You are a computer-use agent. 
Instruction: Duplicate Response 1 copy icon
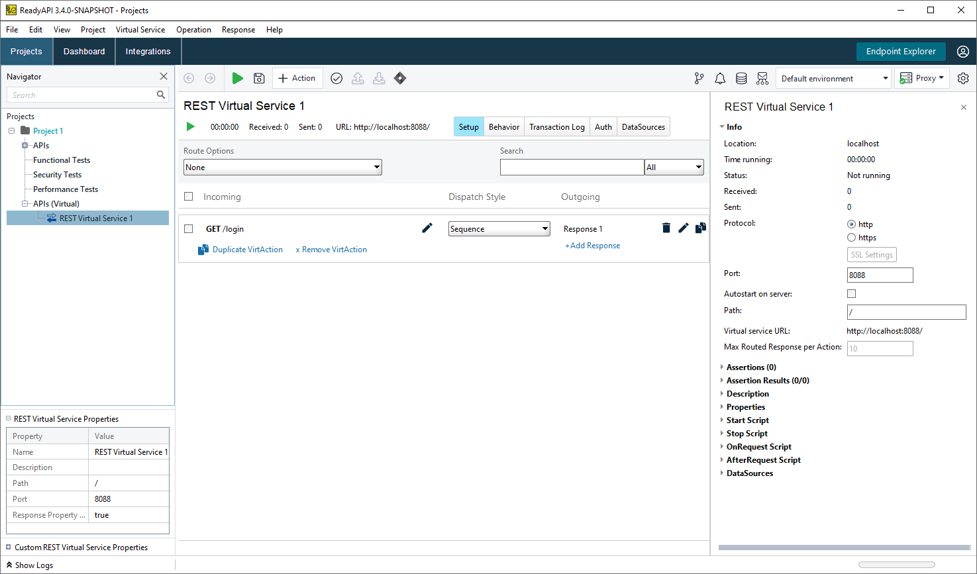coord(700,228)
